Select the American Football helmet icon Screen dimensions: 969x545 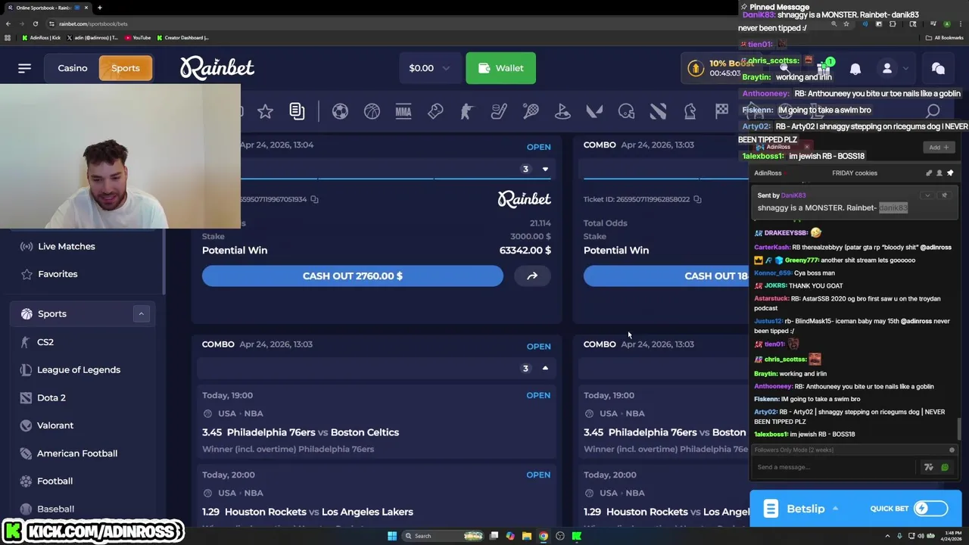click(626, 112)
